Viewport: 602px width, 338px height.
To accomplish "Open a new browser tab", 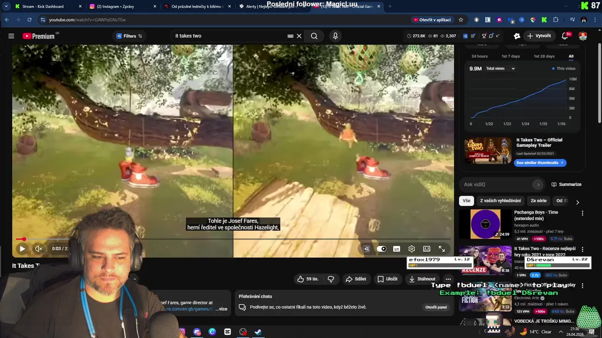I will coord(389,7).
